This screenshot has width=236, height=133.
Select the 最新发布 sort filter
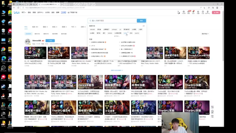click(46, 34)
